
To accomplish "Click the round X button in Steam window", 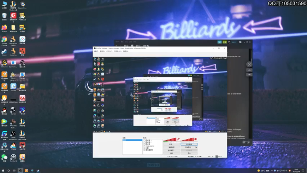I will pyautogui.click(x=249, y=64).
